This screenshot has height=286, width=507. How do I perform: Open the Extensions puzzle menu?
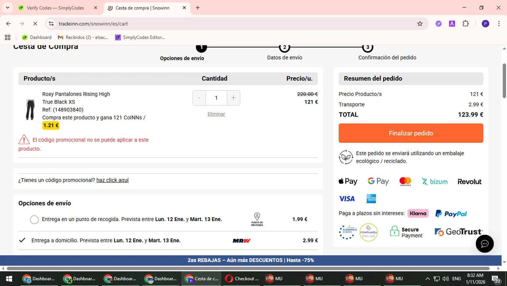point(466,24)
